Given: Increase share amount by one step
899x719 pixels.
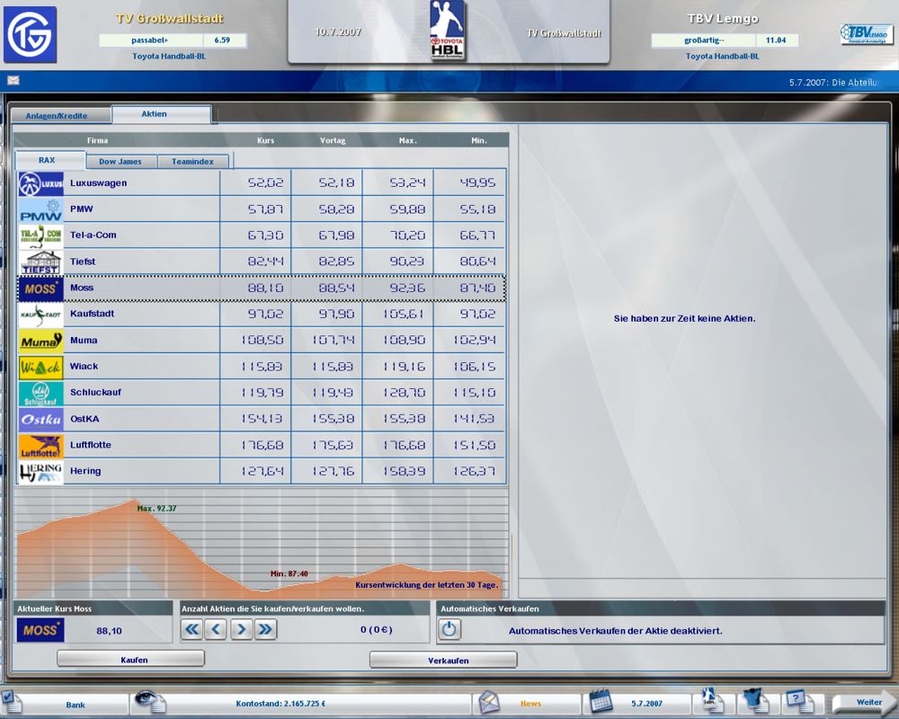Looking at the screenshot, I should click(x=240, y=630).
